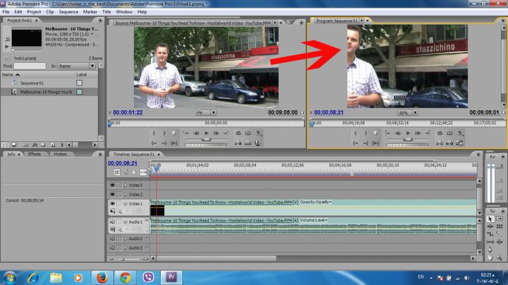This screenshot has width=508, height=285.
Task: Click the poster frame play button in preview
Action: click(7, 47)
